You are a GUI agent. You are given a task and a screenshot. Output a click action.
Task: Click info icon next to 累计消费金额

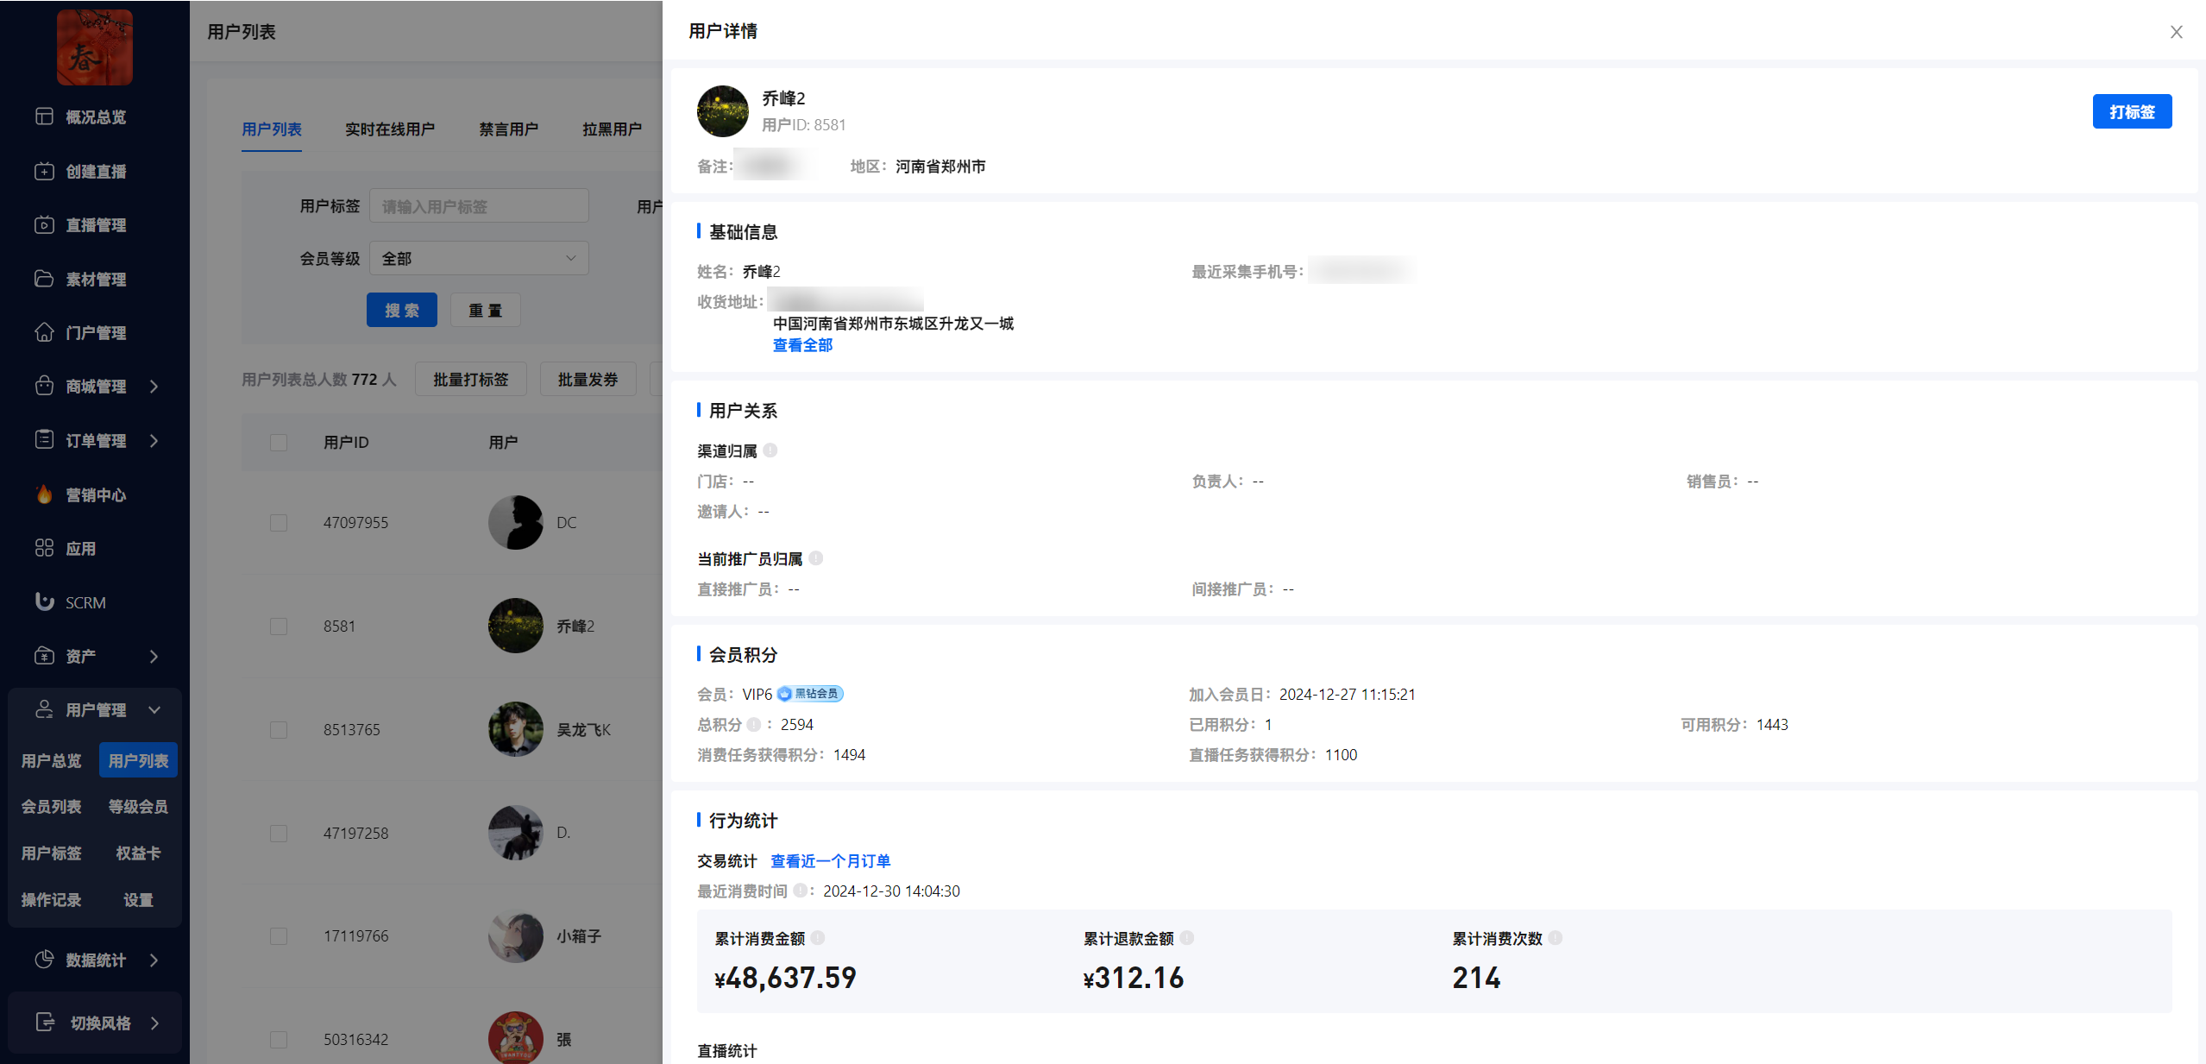[x=818, y=938]
